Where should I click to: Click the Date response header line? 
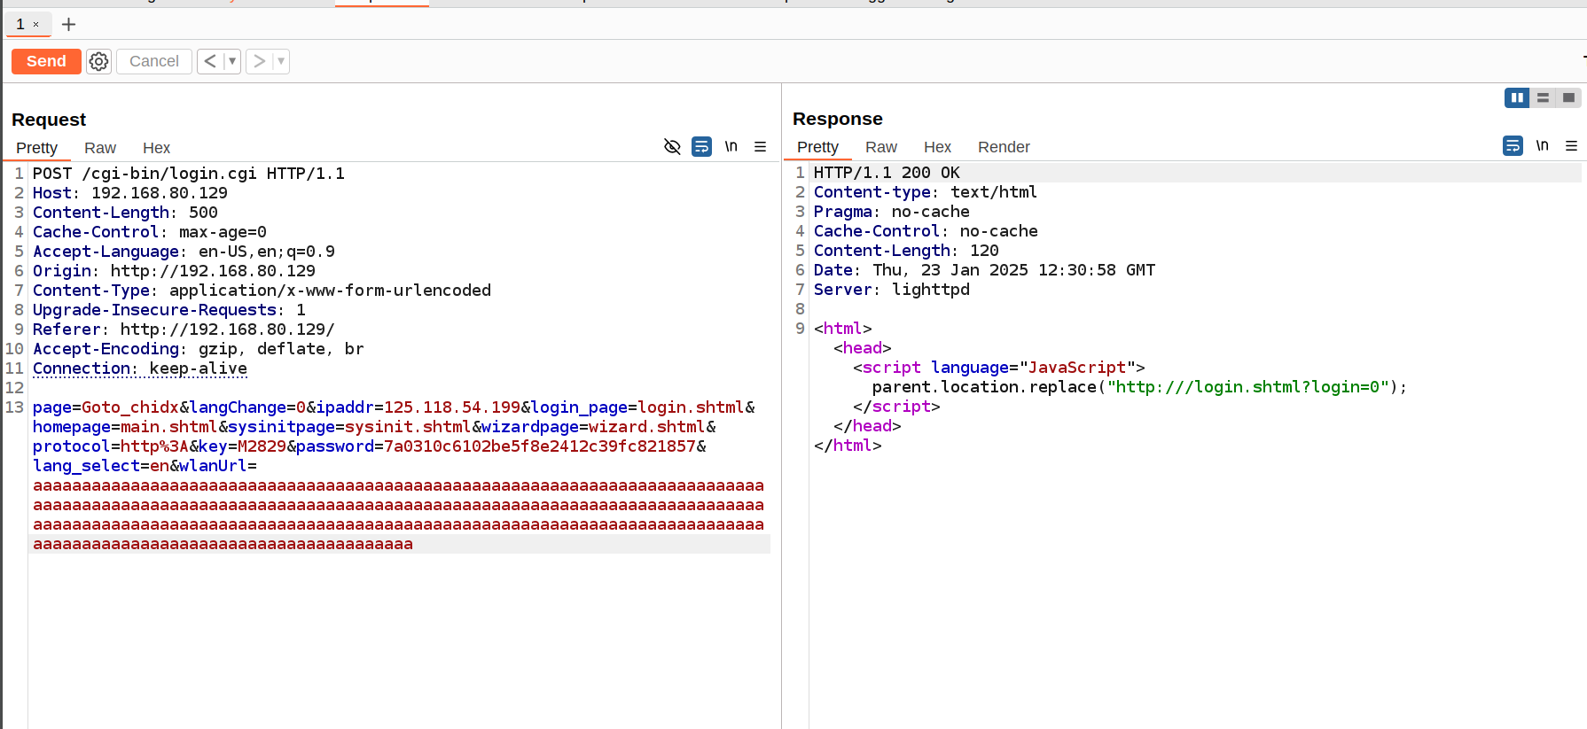984,270
